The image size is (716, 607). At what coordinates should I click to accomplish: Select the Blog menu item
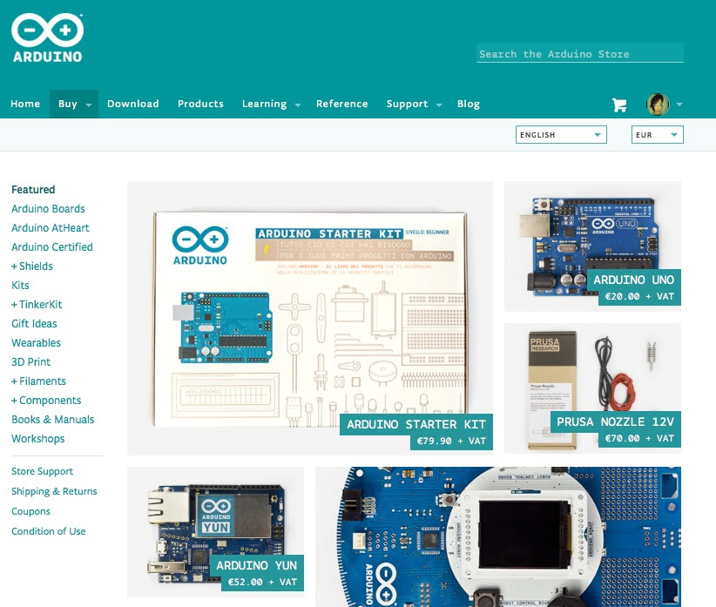click(469, 103)
